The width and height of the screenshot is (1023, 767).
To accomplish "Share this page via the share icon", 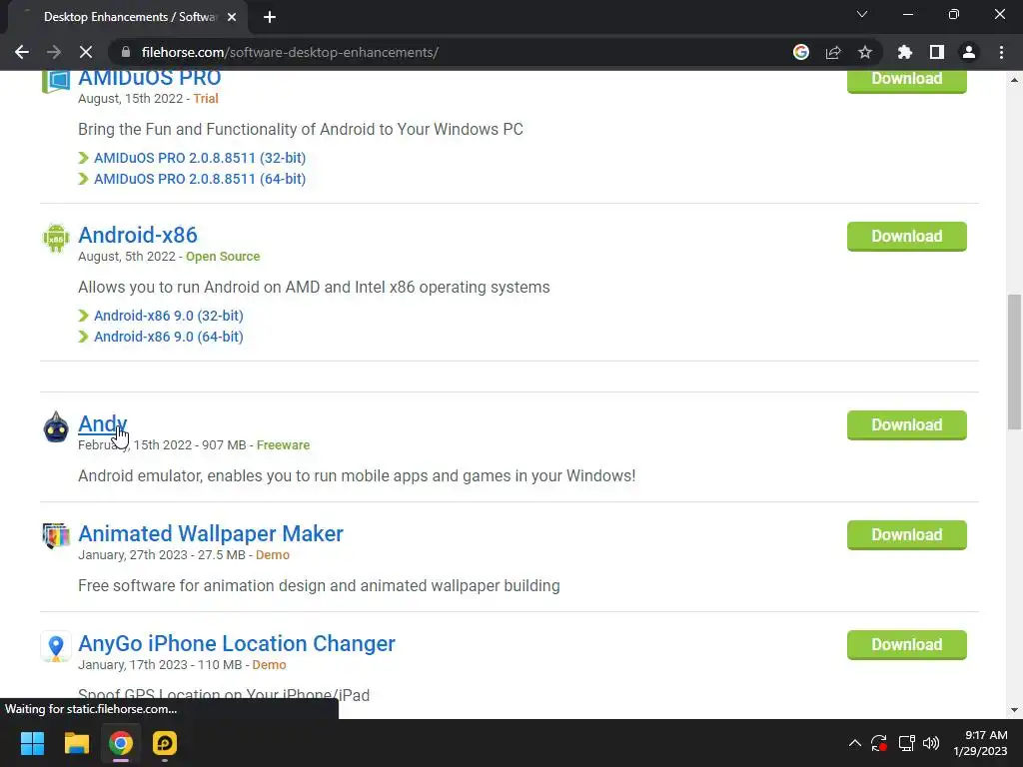I will [833, 52].
